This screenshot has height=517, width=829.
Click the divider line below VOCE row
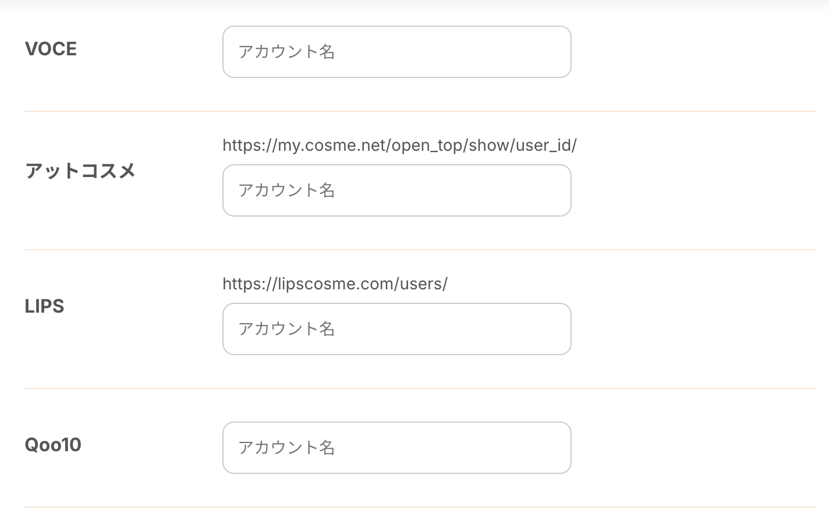[419, 111]
